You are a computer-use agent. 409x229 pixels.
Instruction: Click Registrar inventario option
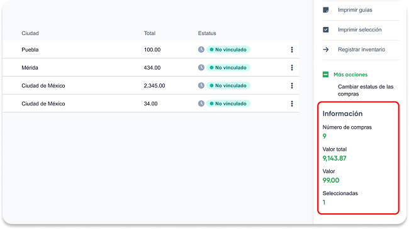361,50
